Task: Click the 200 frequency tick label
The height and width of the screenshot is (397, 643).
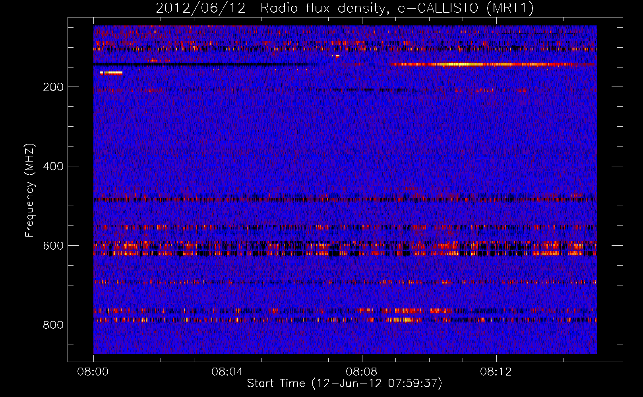Action: click(x=53, y=87)
